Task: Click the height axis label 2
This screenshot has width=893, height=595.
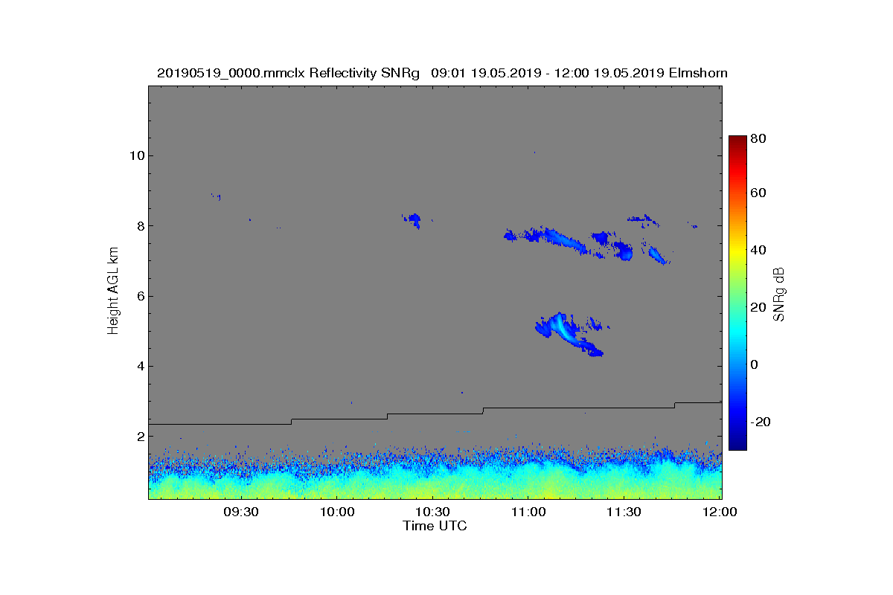Action: (139, 437)
